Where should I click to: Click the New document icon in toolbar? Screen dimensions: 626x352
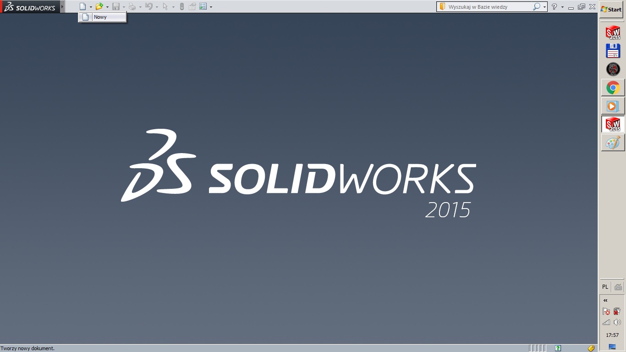tap(82, 6)
